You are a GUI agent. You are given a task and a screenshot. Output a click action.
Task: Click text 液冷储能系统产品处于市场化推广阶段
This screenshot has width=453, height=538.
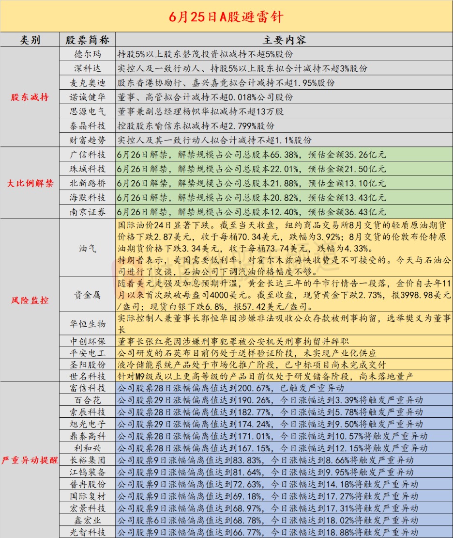252,365
